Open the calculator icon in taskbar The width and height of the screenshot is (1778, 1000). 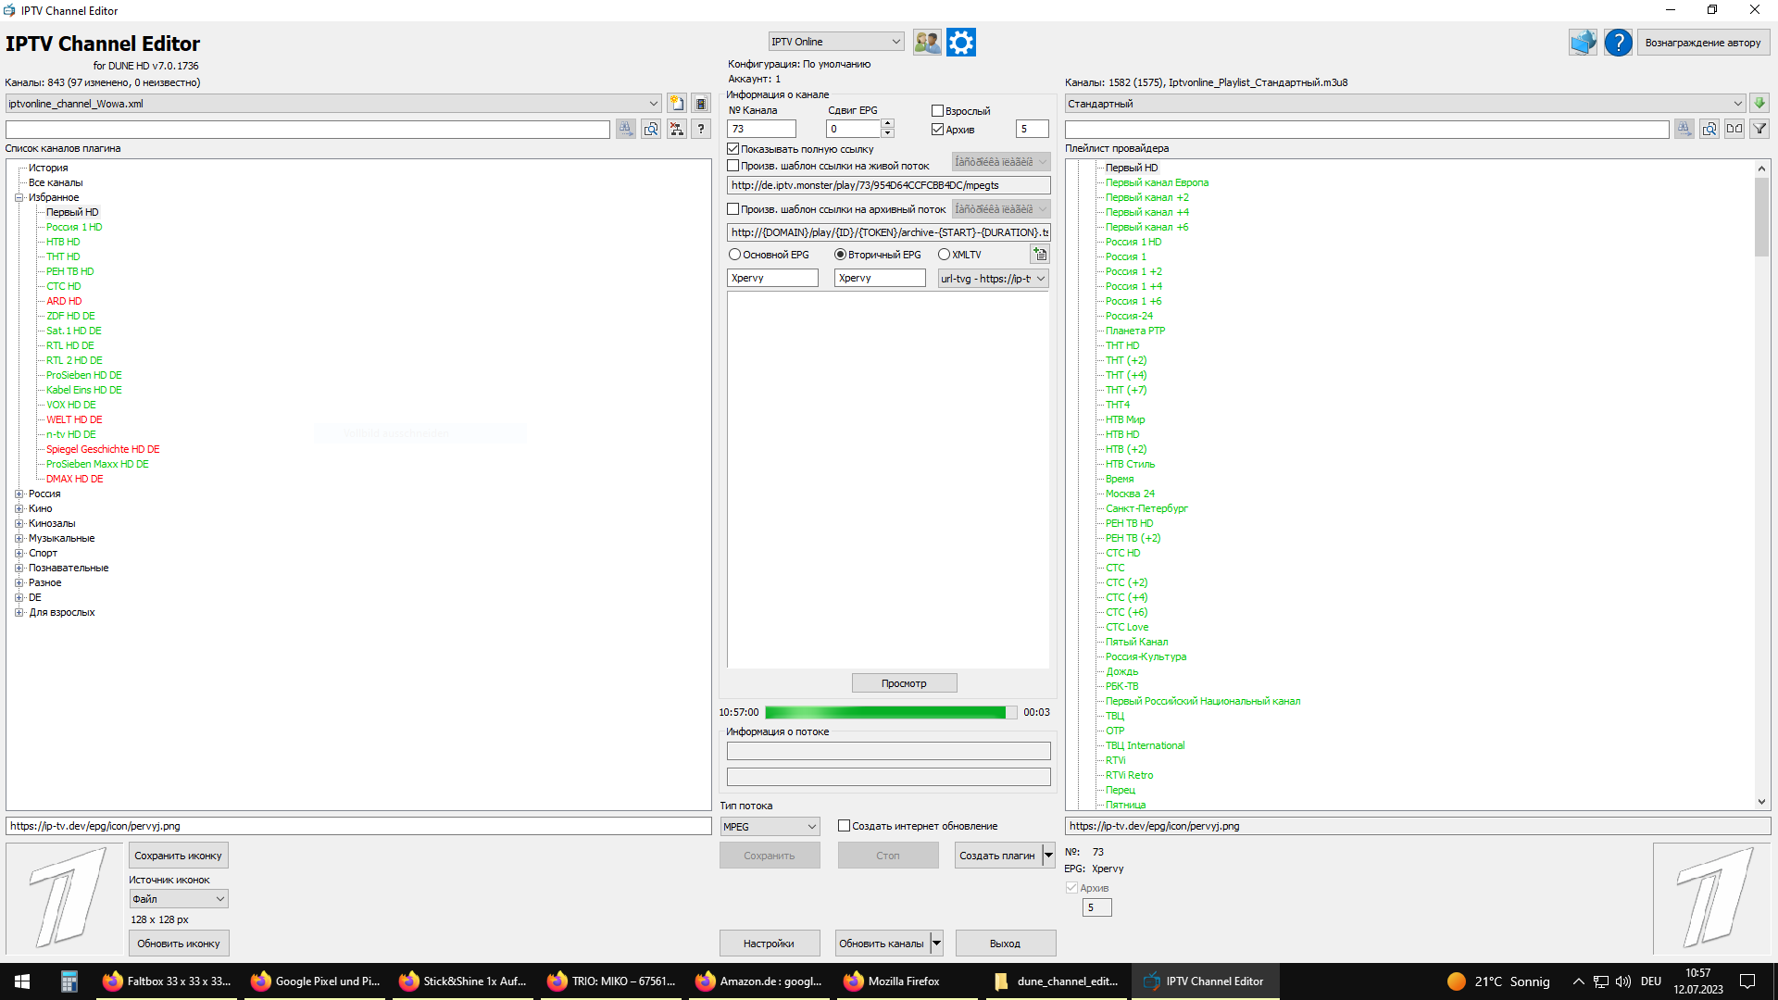[x=69, y=981]
